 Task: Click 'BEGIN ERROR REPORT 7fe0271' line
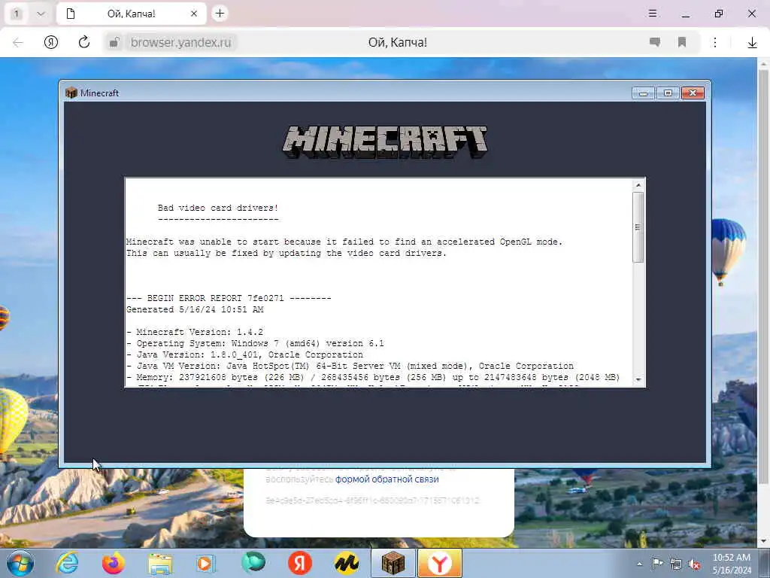point(229,298)
